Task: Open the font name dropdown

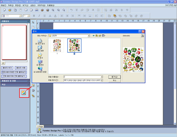Action: 20,16
